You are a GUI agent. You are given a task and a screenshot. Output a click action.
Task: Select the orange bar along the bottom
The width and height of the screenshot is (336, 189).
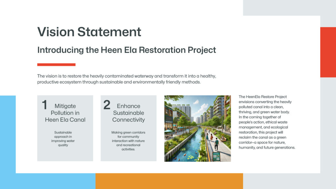[169, 181]
